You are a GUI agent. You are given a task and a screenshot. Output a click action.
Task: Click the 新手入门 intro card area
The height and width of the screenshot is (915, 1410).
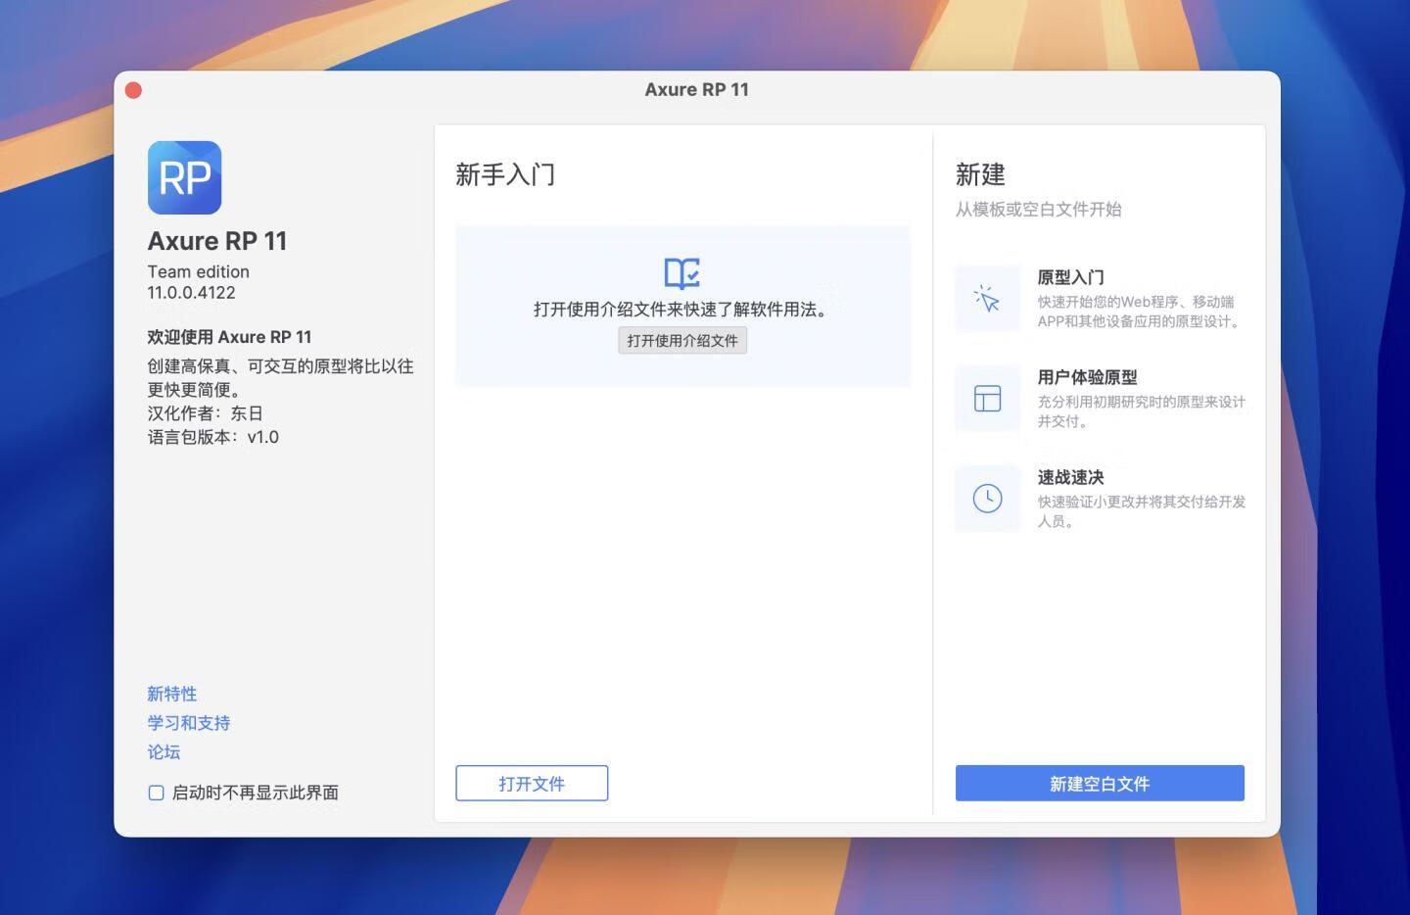[681, 305]
